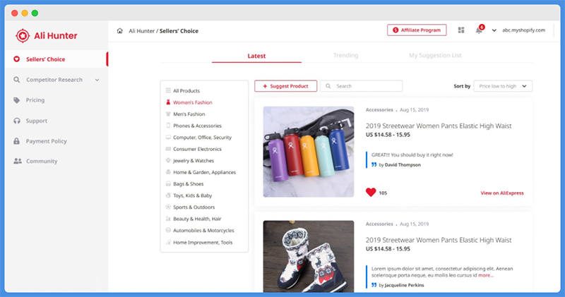Screen dimensions: 565x297
Task: Click reviewer name David Thompson
Action: tap(403, 165)
